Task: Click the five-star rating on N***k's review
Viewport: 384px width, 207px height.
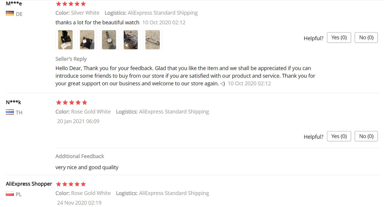Action: (x=71, y=102)
